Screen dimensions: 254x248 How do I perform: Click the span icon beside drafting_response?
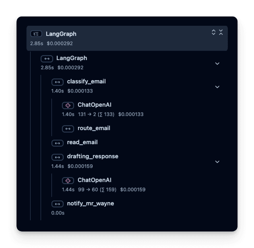(x=58, y=157)
